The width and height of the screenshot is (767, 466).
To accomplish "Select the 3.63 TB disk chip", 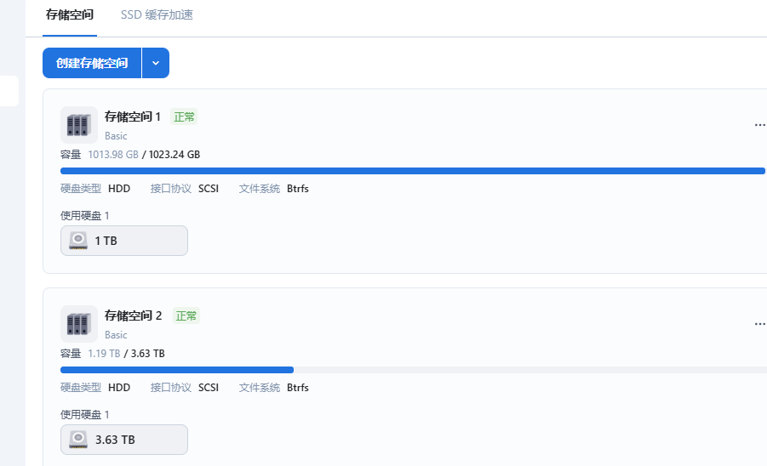I will point(124,440).
